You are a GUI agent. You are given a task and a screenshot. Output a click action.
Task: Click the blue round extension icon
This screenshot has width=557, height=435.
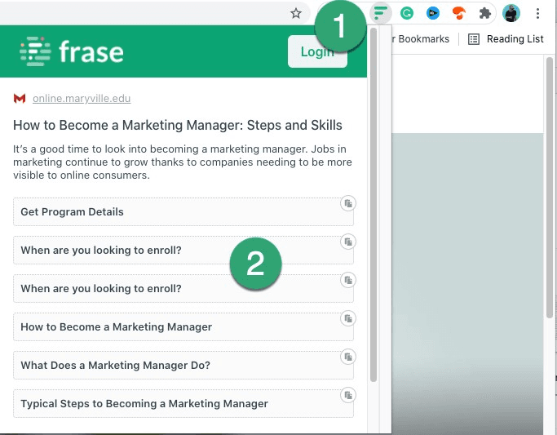click(433, 14)
